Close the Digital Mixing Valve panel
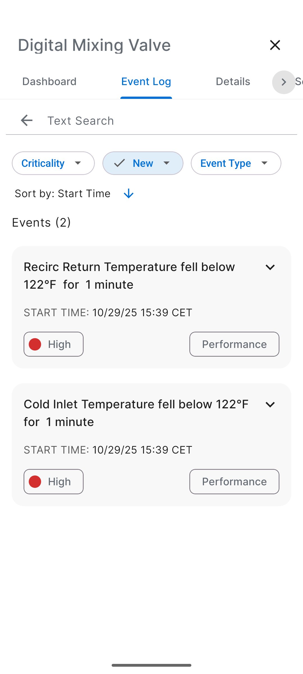 coord(275,45)
